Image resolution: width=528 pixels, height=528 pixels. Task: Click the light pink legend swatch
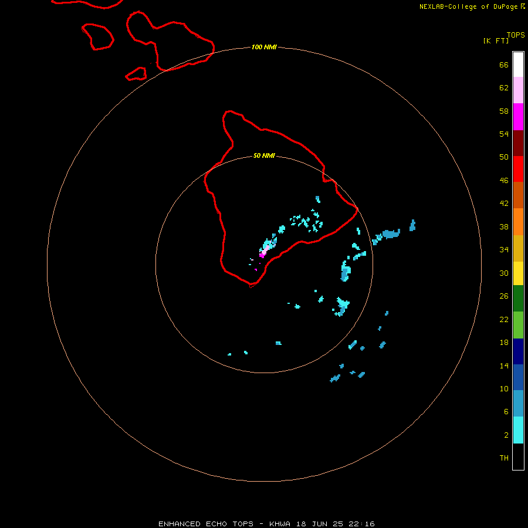click(x=518, y=90)
